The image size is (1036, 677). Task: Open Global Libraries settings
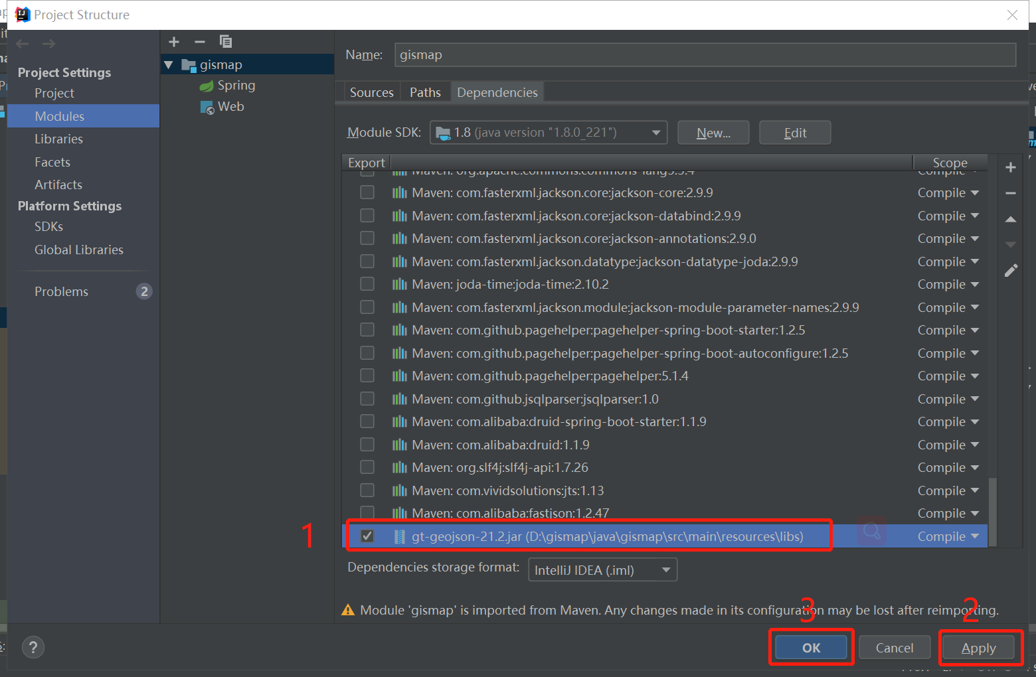(79, 250)
